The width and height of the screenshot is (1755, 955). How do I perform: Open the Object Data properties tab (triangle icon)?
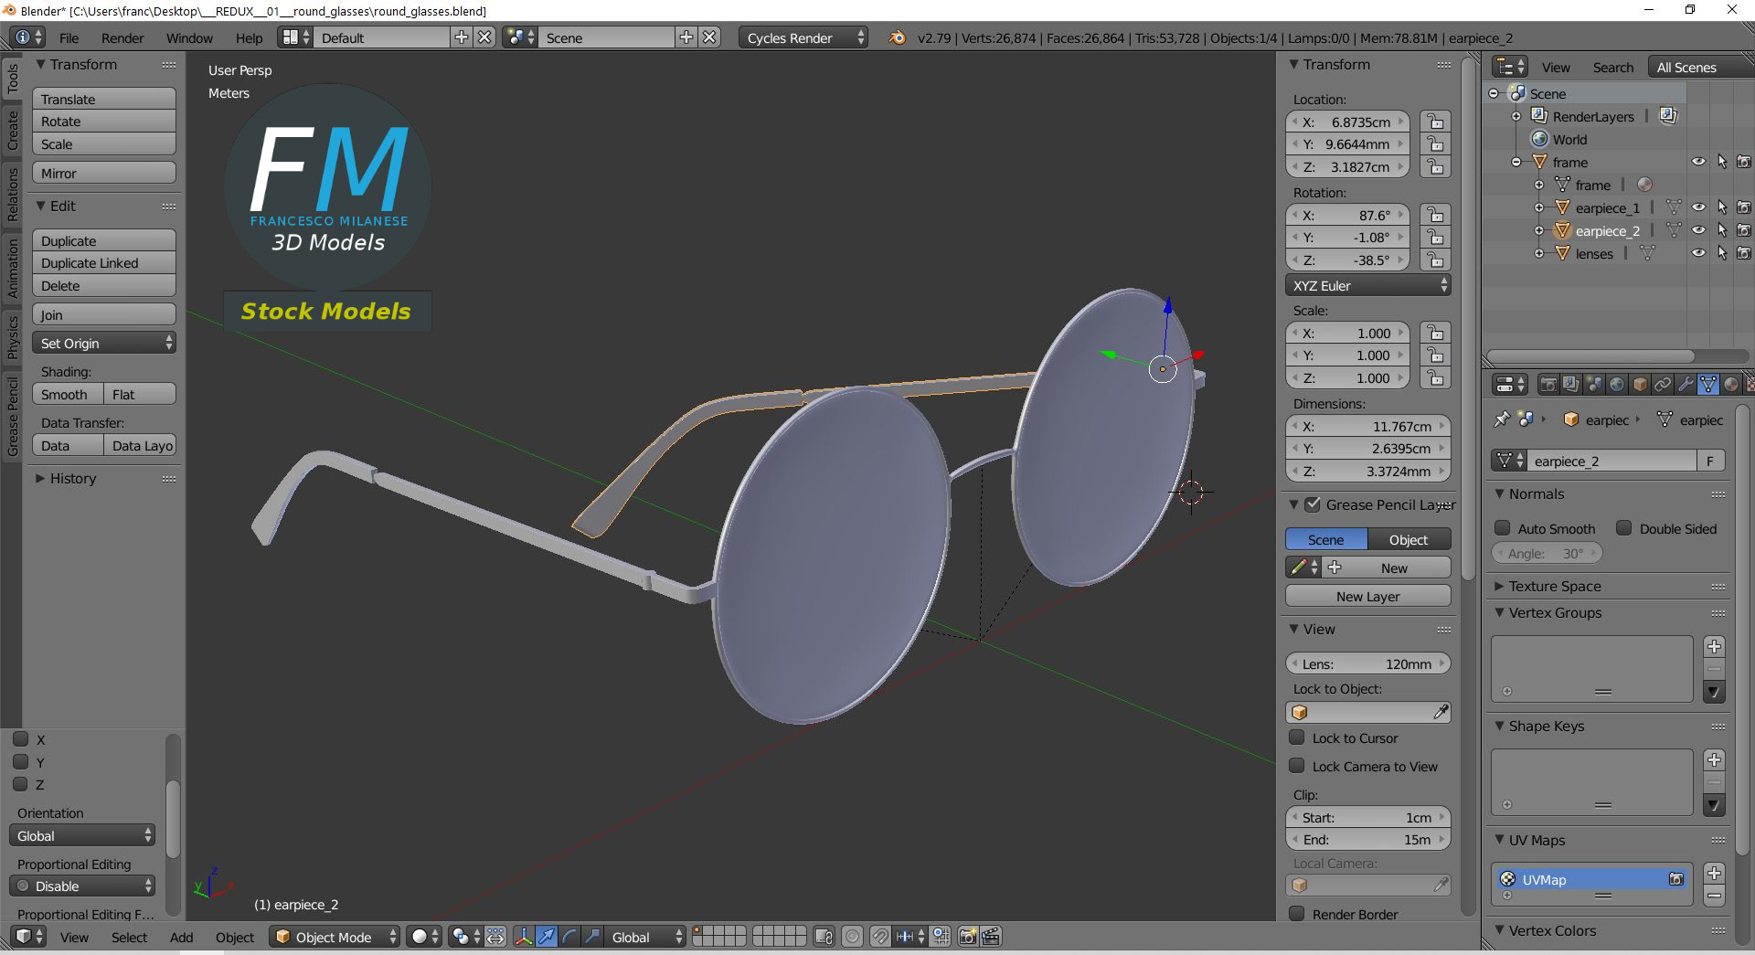click(x=1708, y=385)
